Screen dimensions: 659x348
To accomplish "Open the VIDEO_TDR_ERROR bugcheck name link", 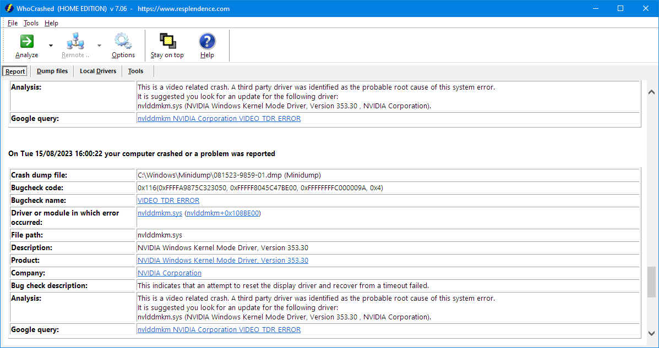I will pyautogui.click(x=168, y=200).
